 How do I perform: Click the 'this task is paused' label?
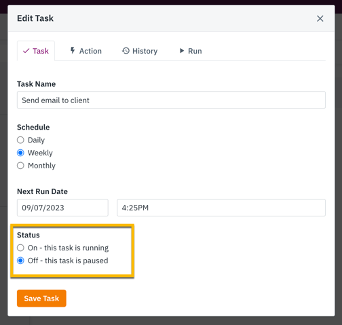77,261
